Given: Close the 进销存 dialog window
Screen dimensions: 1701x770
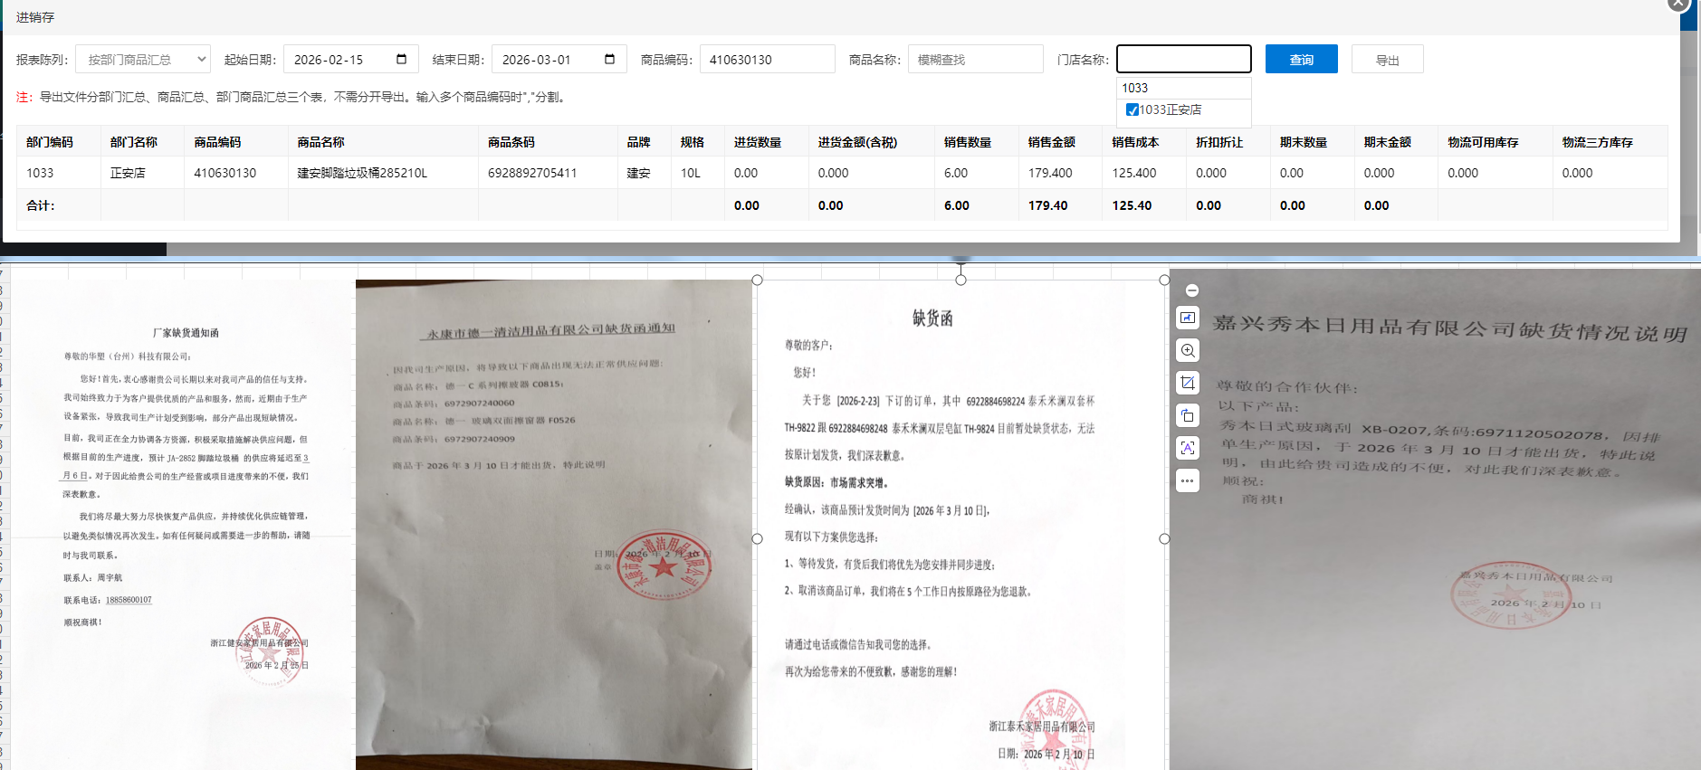Looking at the screenshot, I should click(x=1677, y=4).
